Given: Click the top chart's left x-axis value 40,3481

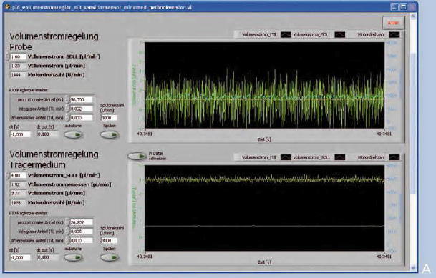Looking at the screenshot, I should [x=145, y=134].
